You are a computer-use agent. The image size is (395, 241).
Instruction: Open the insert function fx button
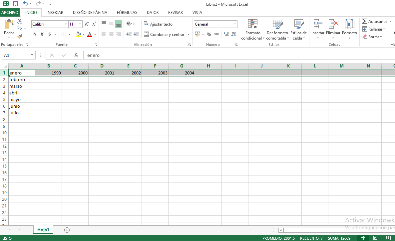coord(76,55)
